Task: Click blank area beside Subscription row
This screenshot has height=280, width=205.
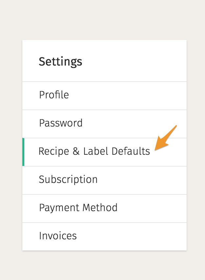Action: click(x=142, y=180)
